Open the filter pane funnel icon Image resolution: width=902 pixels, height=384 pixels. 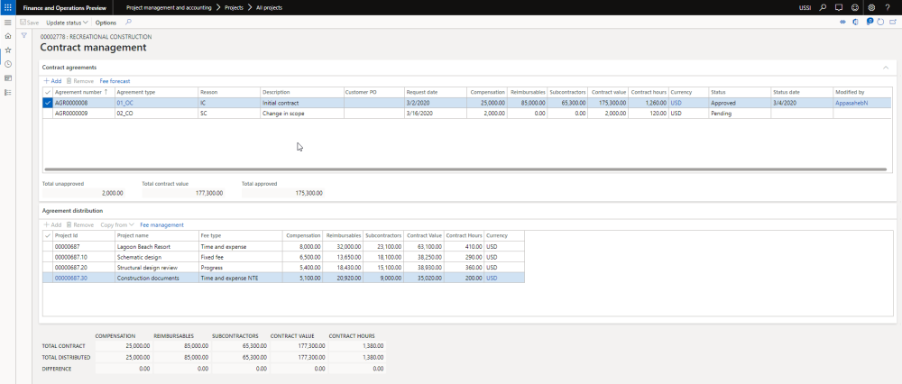[24, 36]
